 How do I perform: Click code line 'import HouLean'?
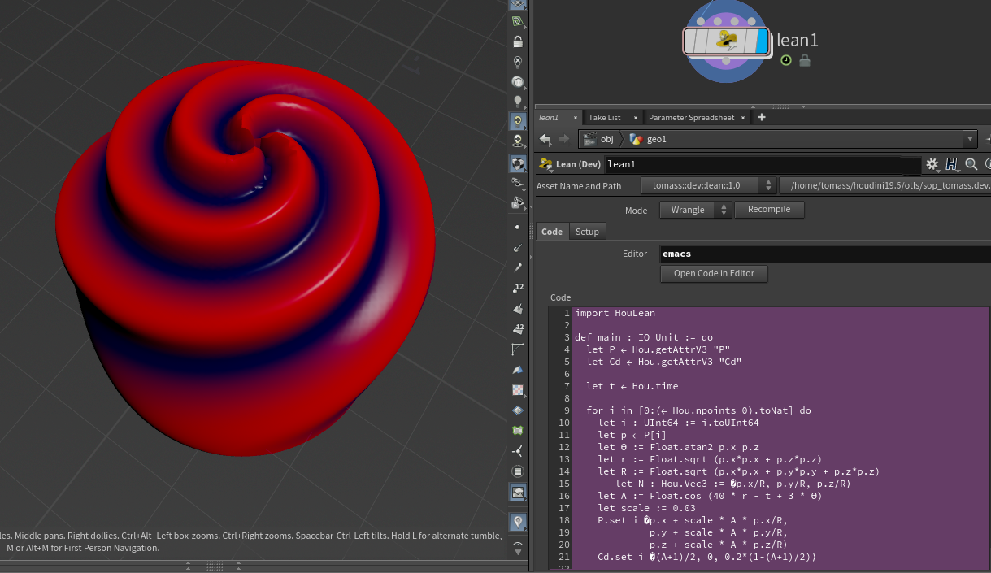coord(615,313)
